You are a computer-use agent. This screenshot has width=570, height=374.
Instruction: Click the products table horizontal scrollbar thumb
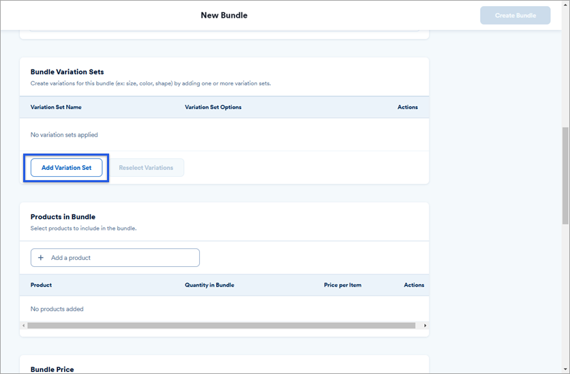coord(221,326)
